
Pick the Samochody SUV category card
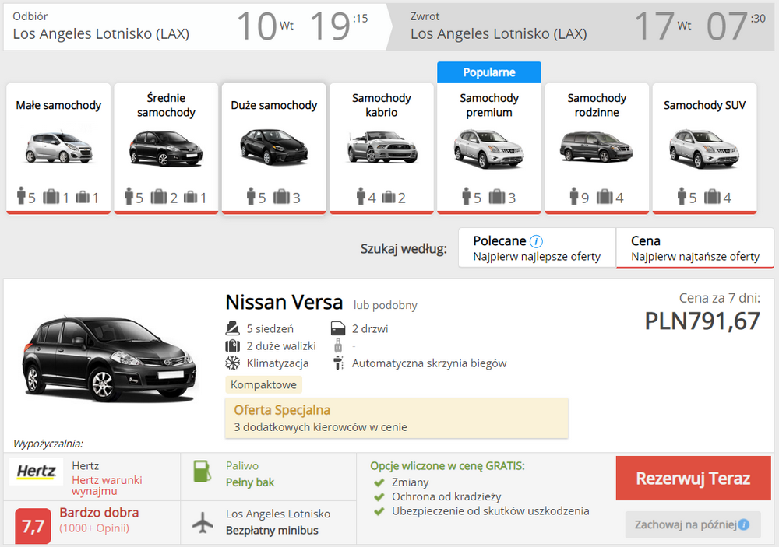point(704,149)
